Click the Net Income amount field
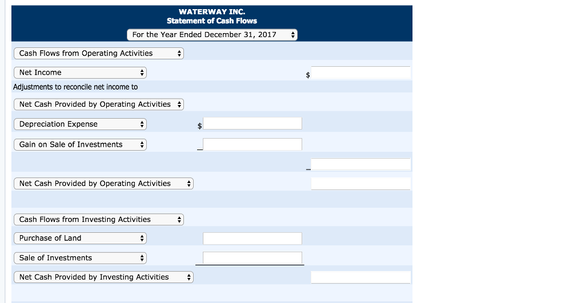Screen dimensions: 585x303 [x=360, y=72]
